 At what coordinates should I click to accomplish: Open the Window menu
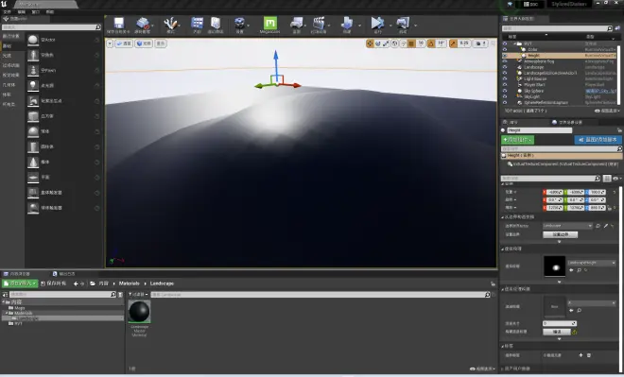36,12
